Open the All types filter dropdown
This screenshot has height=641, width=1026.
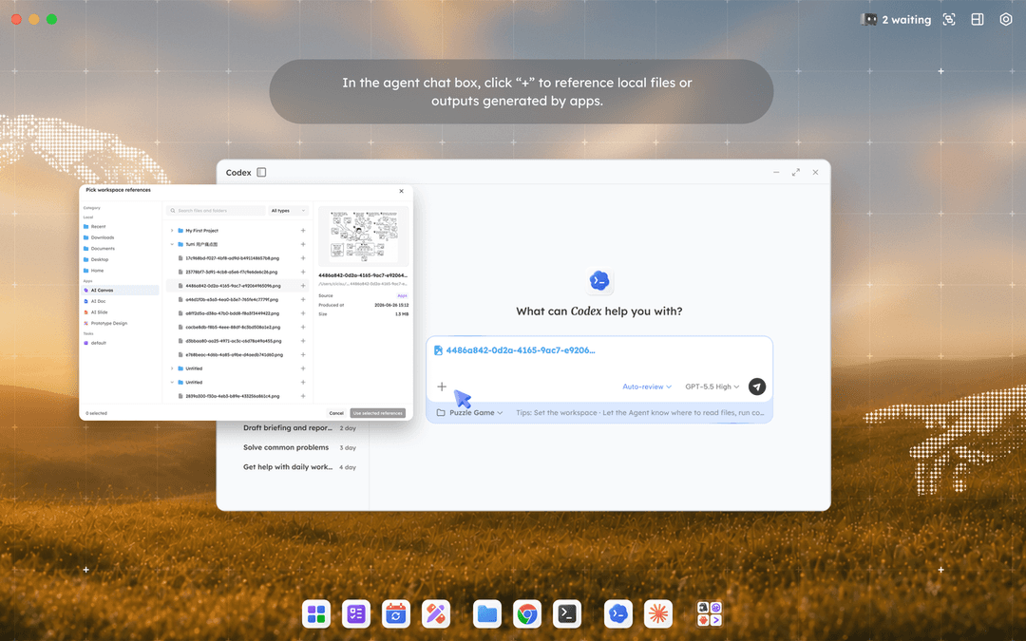289,211
